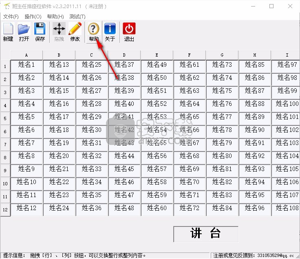Open a file with the 打开 folder icon
This screenshot has width=300, height=259.
tap(24, 32)
